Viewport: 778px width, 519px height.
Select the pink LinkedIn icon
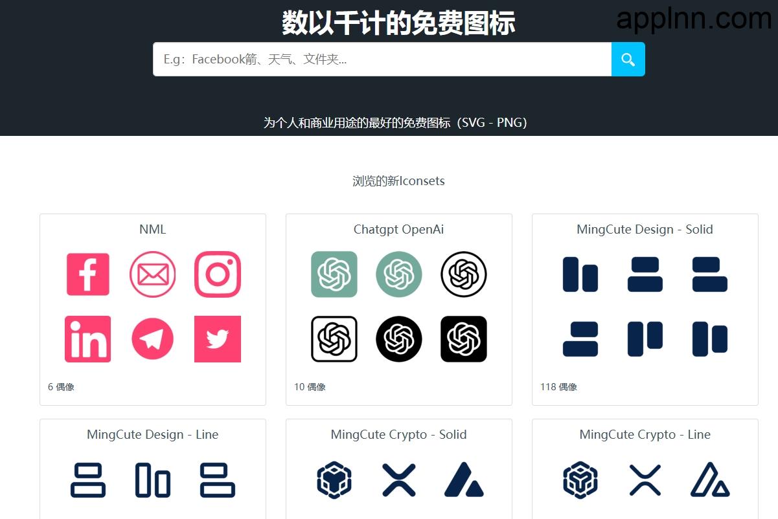pyautogui.click(x=88, y=339)
